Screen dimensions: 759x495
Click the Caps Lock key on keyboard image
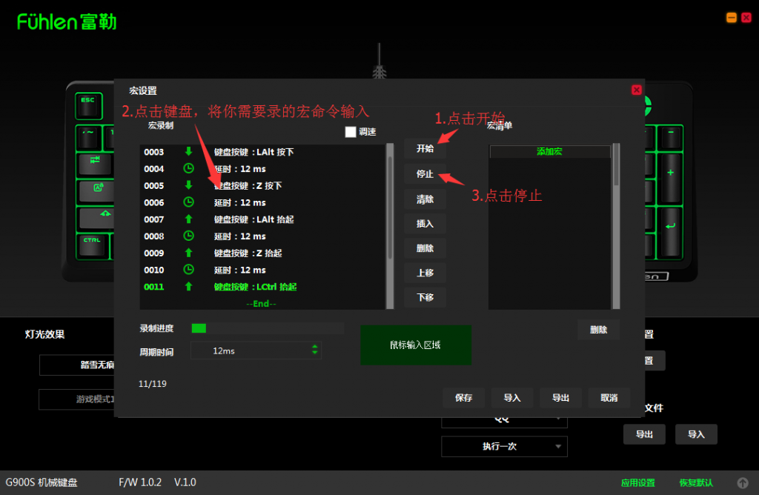tap(97, 191)
